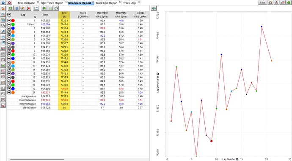The height and width of the screenshot is (161, 292).
Task: Click the Laps button
Action: tap(262, 3)
